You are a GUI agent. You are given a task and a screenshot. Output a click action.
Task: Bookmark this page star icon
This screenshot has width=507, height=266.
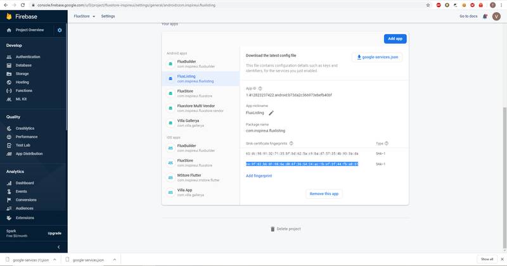click(x=428, y=5)
